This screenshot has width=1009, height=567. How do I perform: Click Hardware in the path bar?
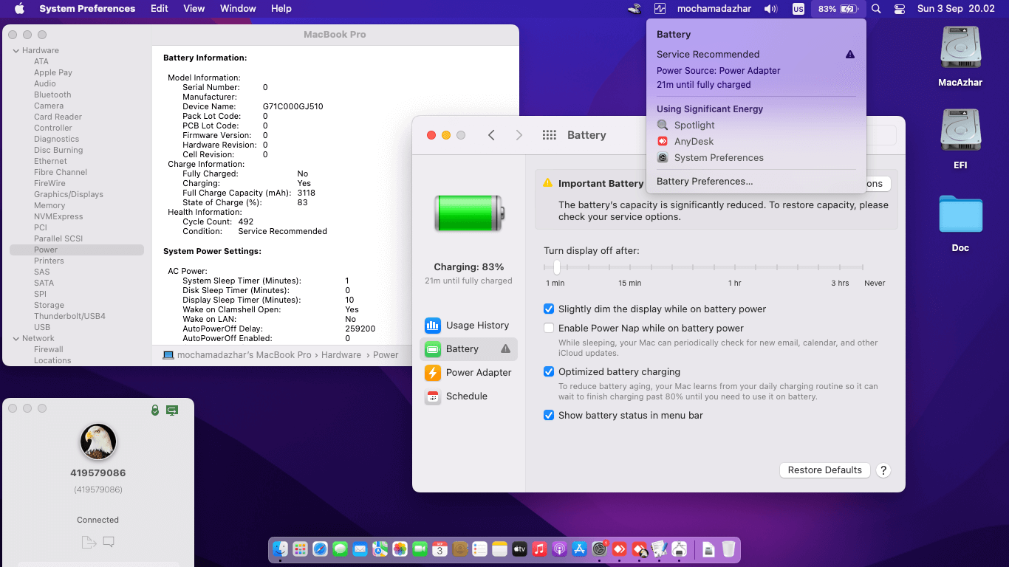(341, 355)
